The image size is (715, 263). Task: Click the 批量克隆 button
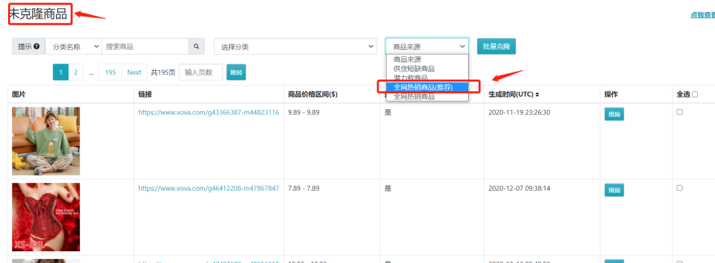click(497, 46)
